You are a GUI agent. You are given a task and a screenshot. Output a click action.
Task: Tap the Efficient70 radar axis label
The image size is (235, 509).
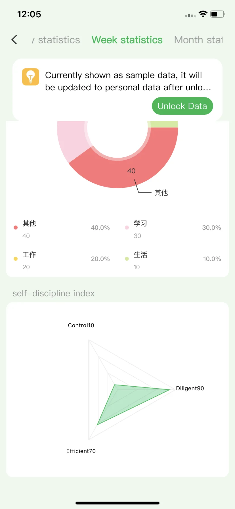tap(81, 451)
